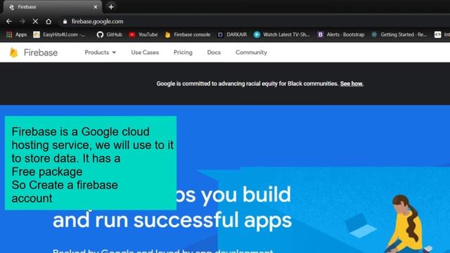
Task: Expand the Products dropdown menu
Action: 100,53
